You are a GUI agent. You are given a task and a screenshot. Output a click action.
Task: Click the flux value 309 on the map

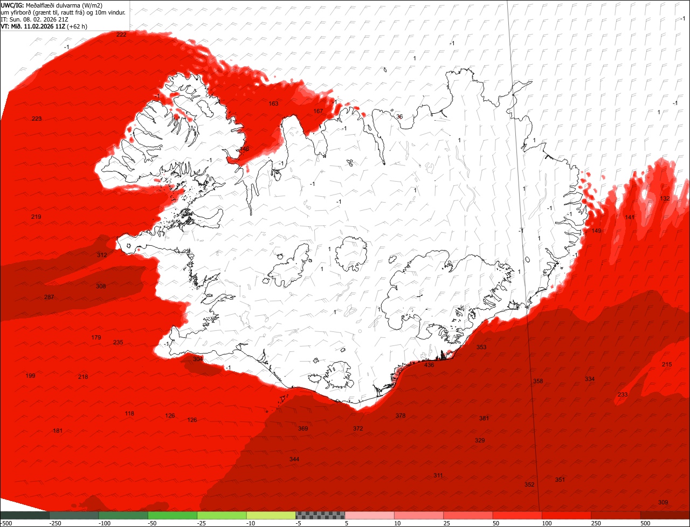(663, 502)
